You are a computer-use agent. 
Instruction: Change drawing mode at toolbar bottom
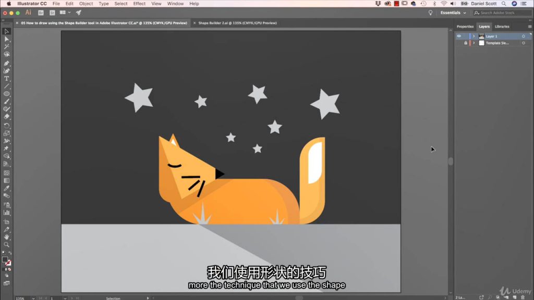pyautogui.click(x=6, y=276)
